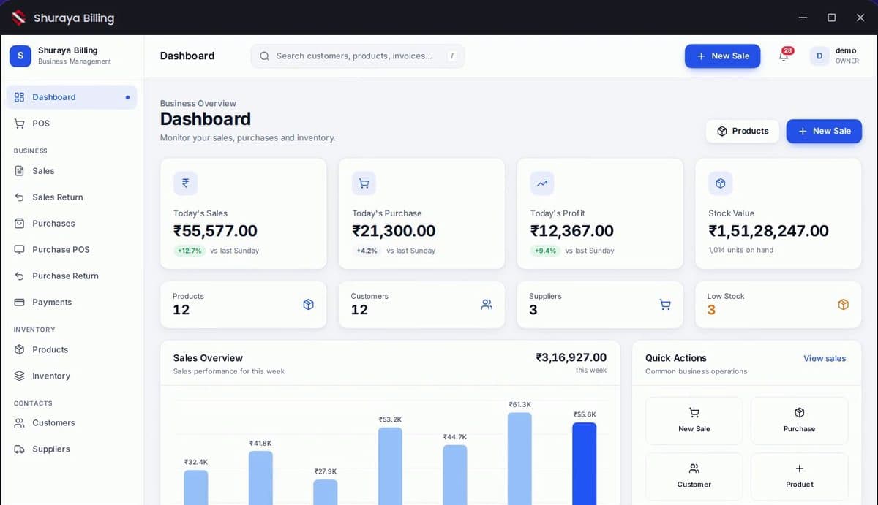
Task: Click the ₹1,51,28,247.00 Stock Value amount
Action: [768, 232]
